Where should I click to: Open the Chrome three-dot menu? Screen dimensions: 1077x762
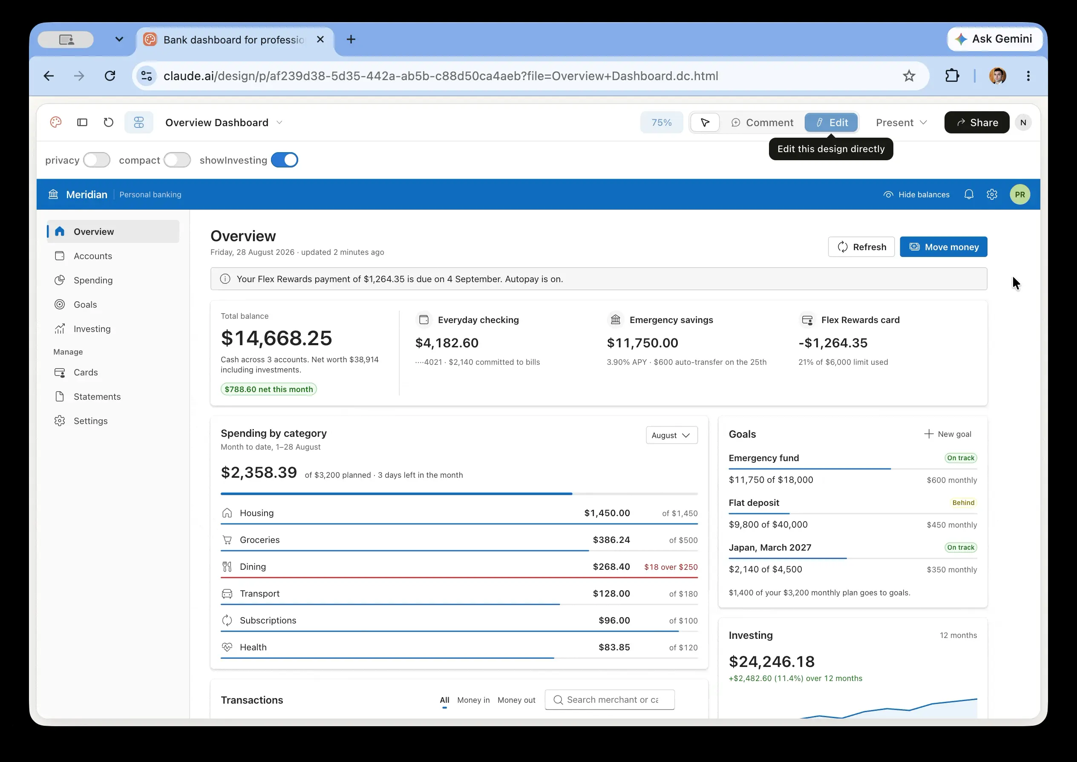pyautogui.click(x=1028, y=75)
